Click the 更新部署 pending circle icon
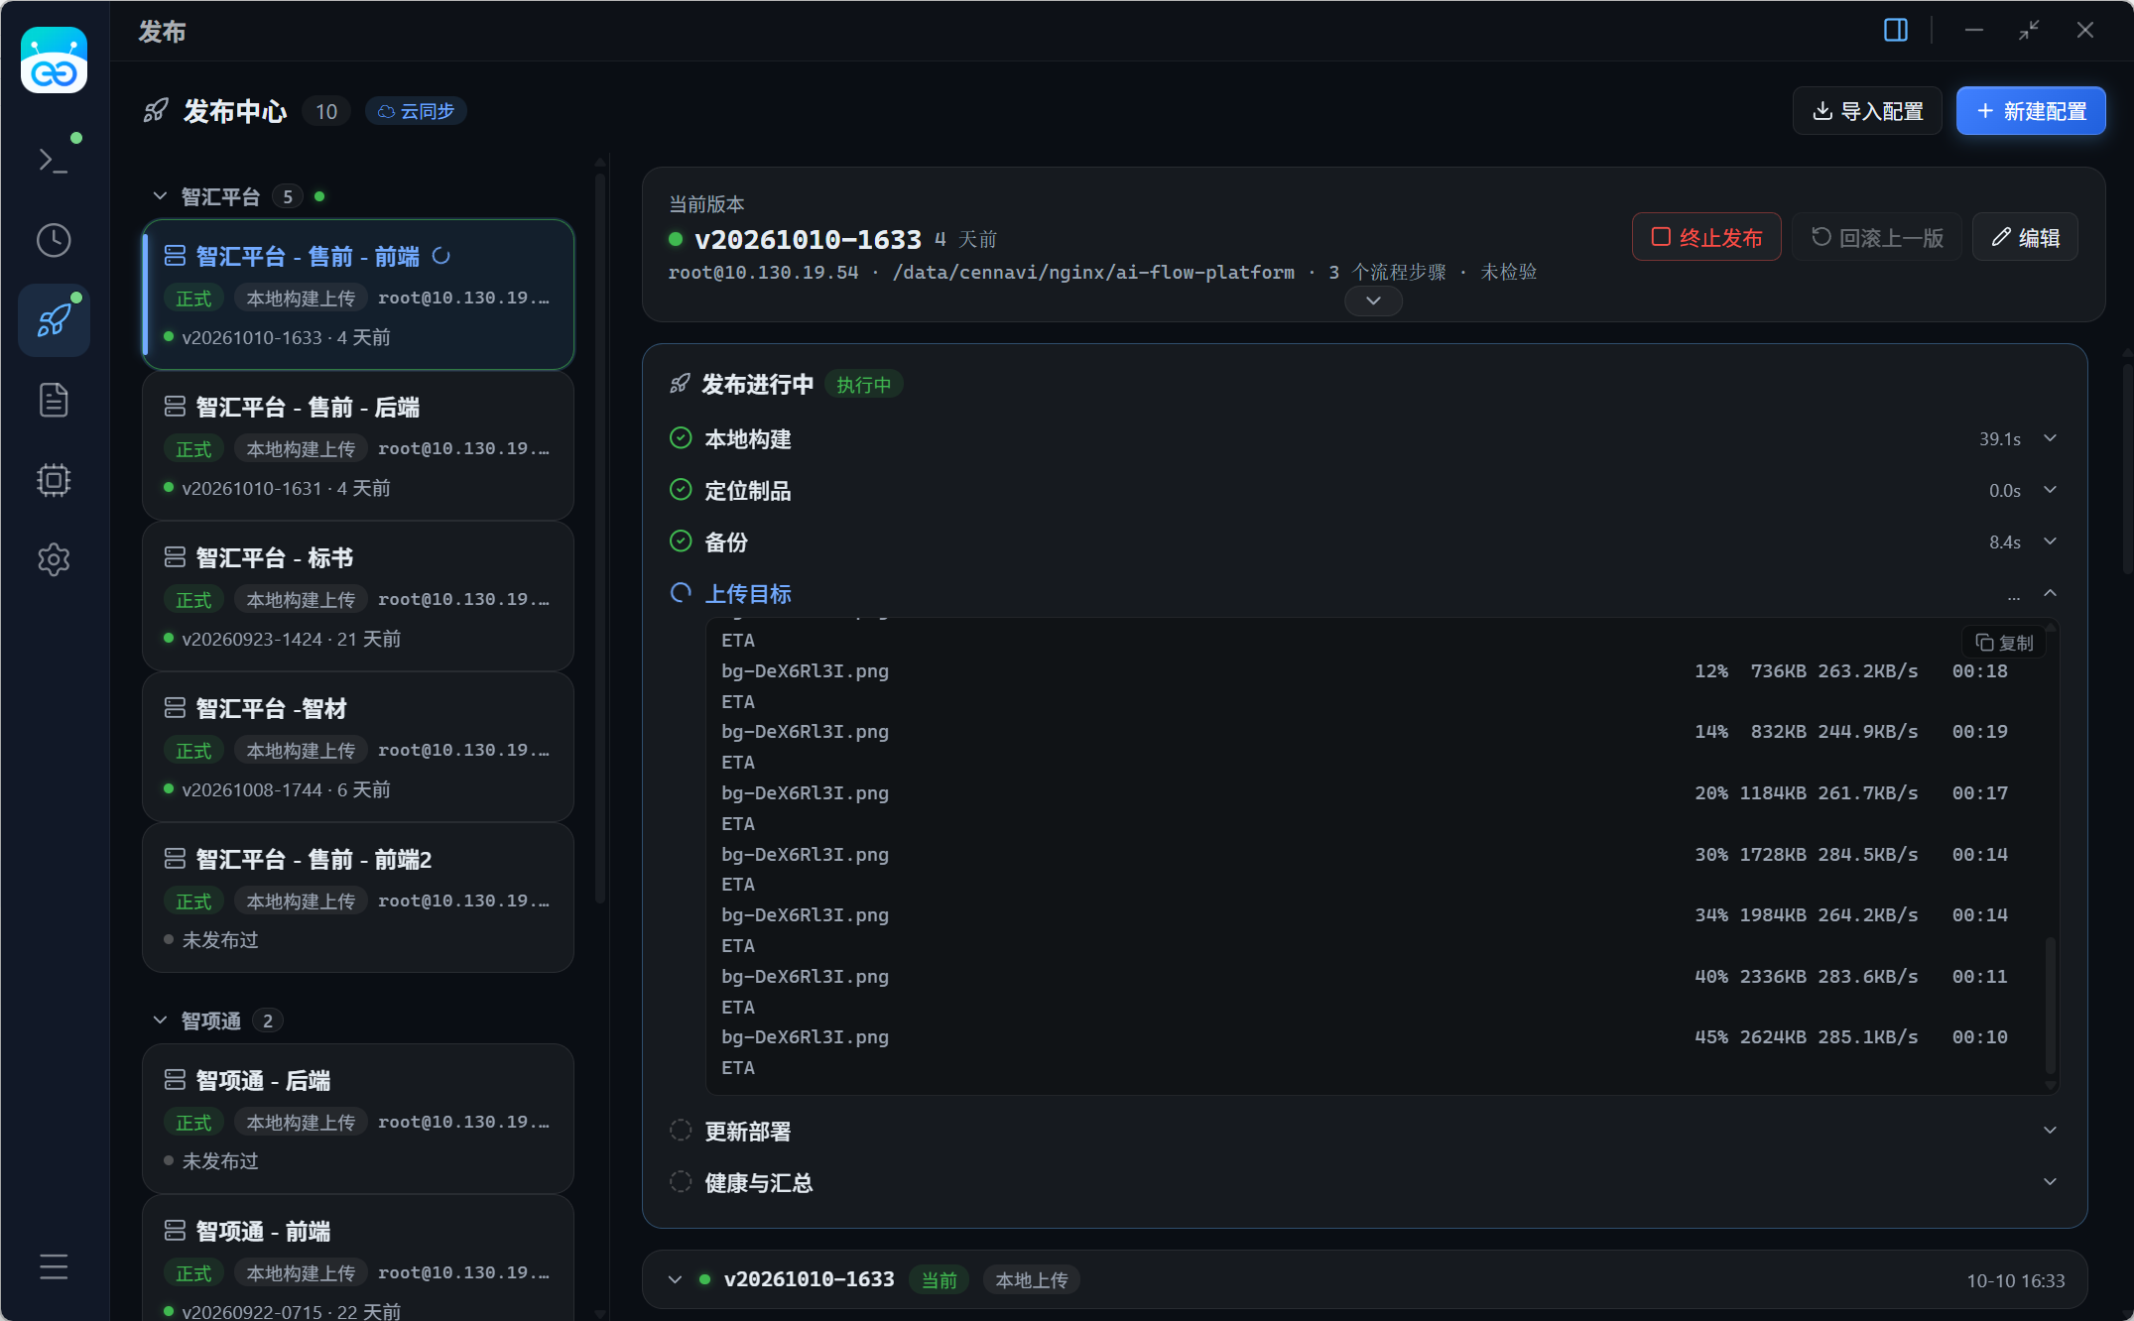The width and height of the screenshot is (2134, 1321). click(x=681, y=1131)
